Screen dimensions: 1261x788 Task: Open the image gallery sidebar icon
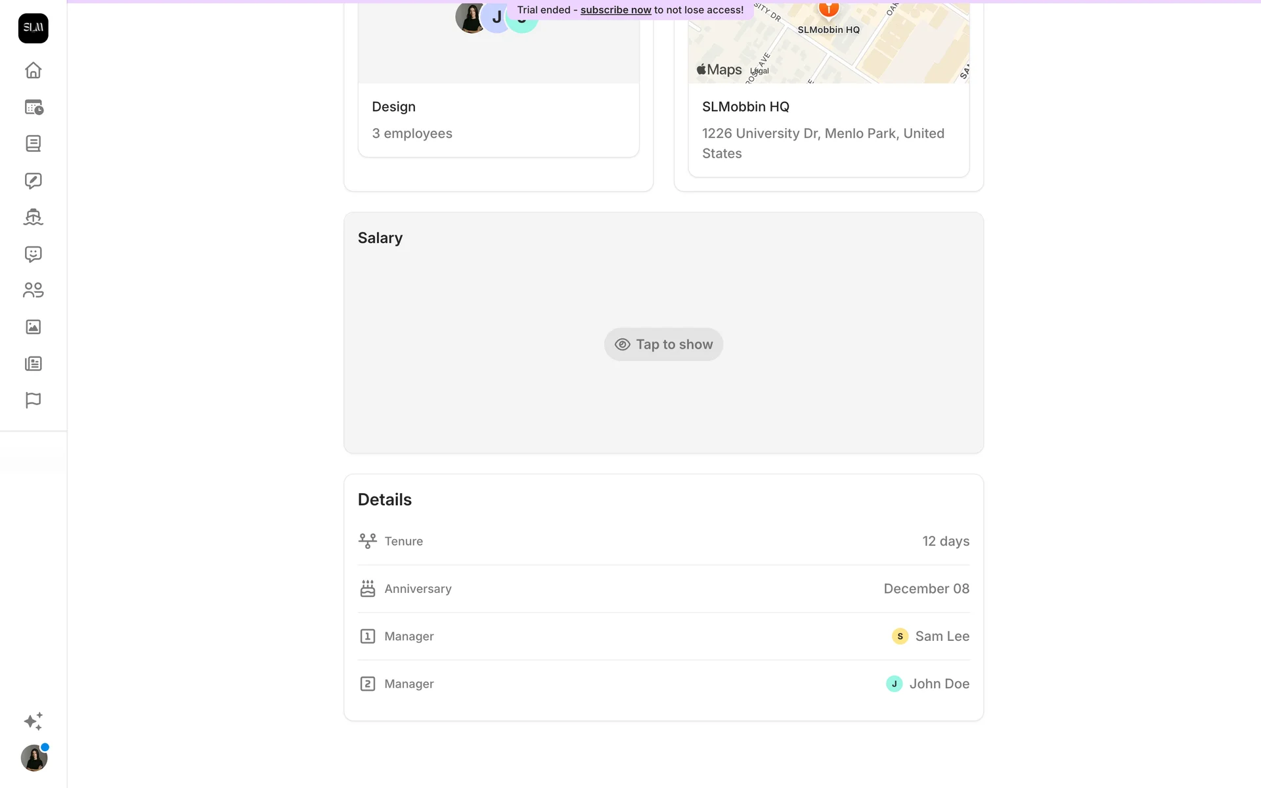pos(33,327)
